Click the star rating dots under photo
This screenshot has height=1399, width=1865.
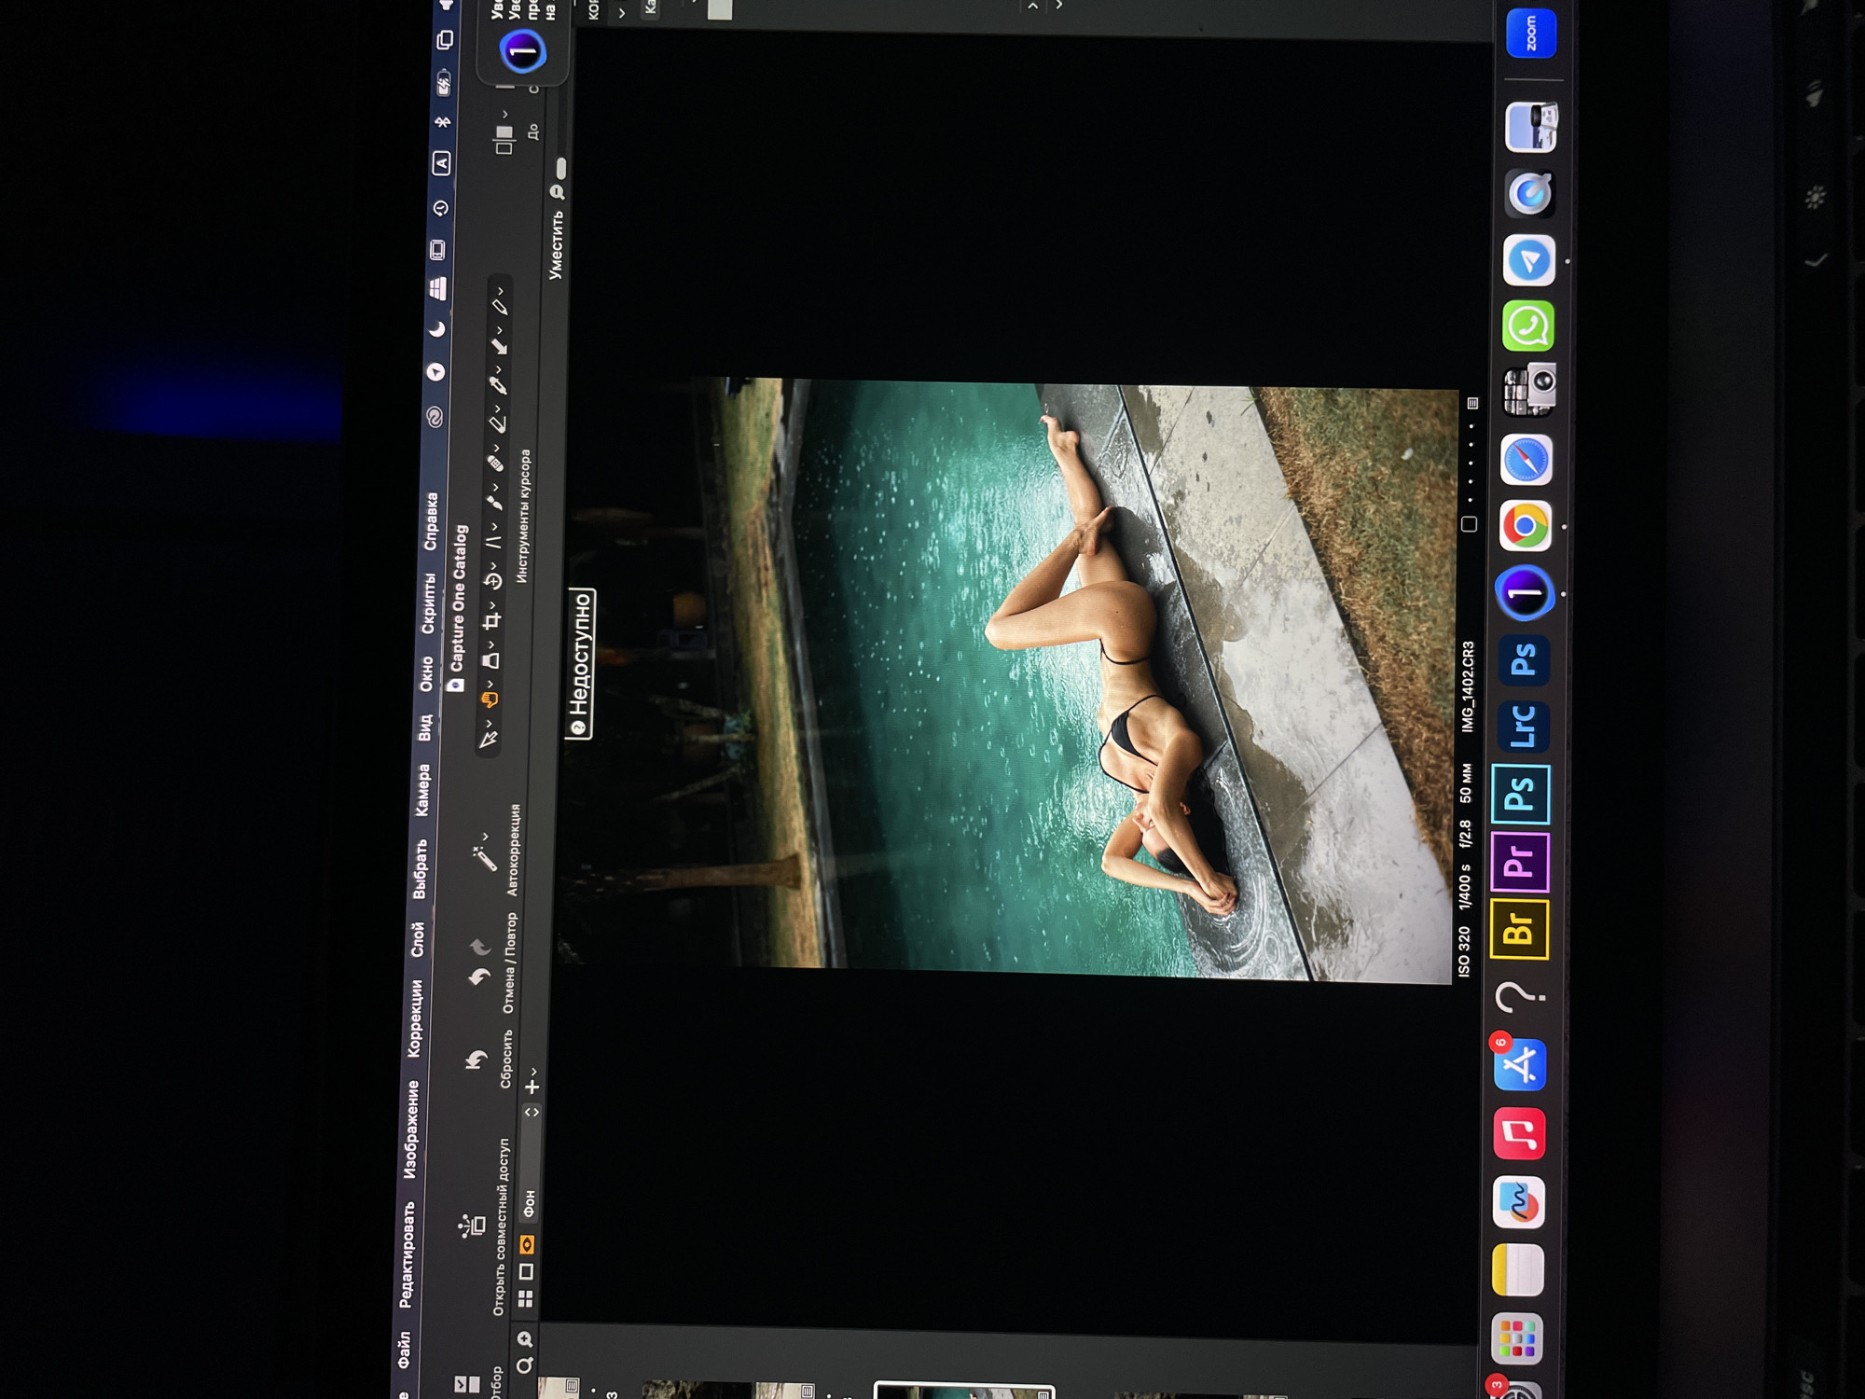click(x=1471, y=464)
